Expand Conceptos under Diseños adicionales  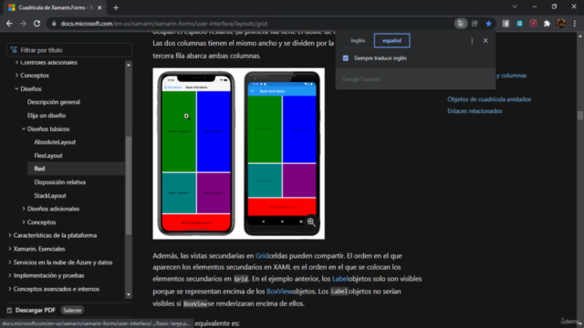[24, 222]
